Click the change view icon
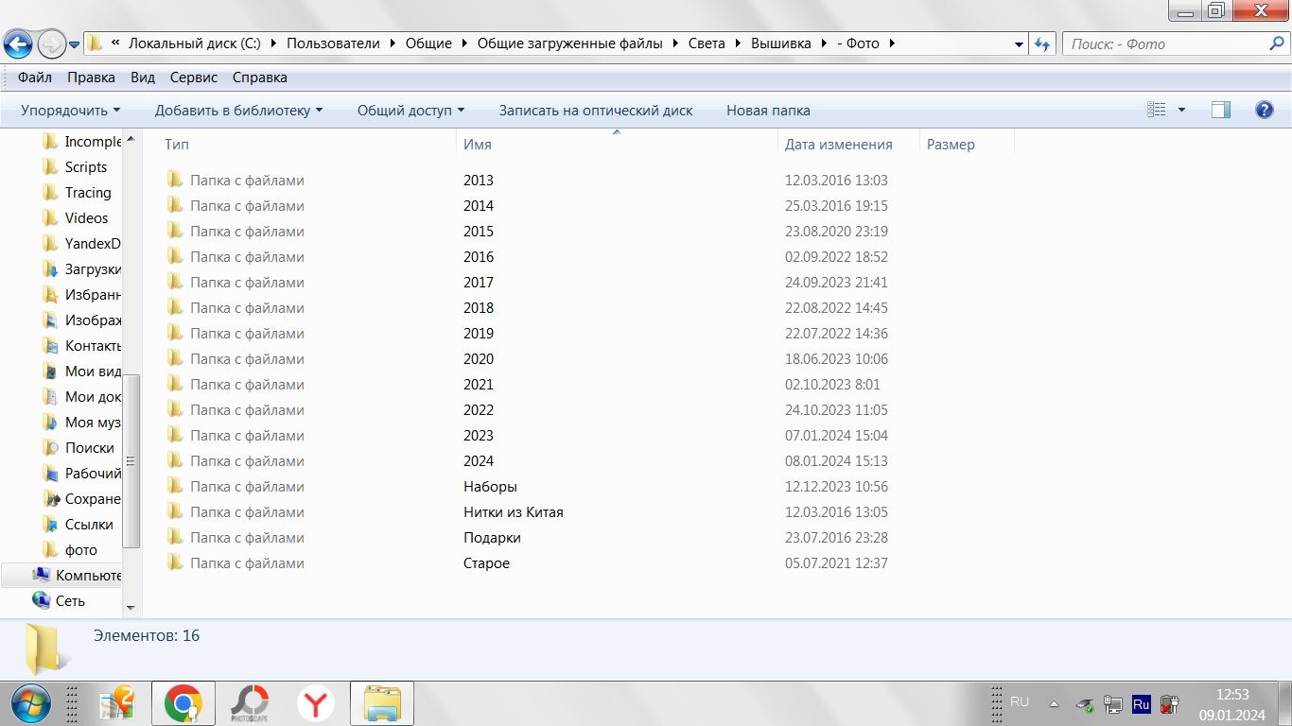 click(x=1157, y=111)
